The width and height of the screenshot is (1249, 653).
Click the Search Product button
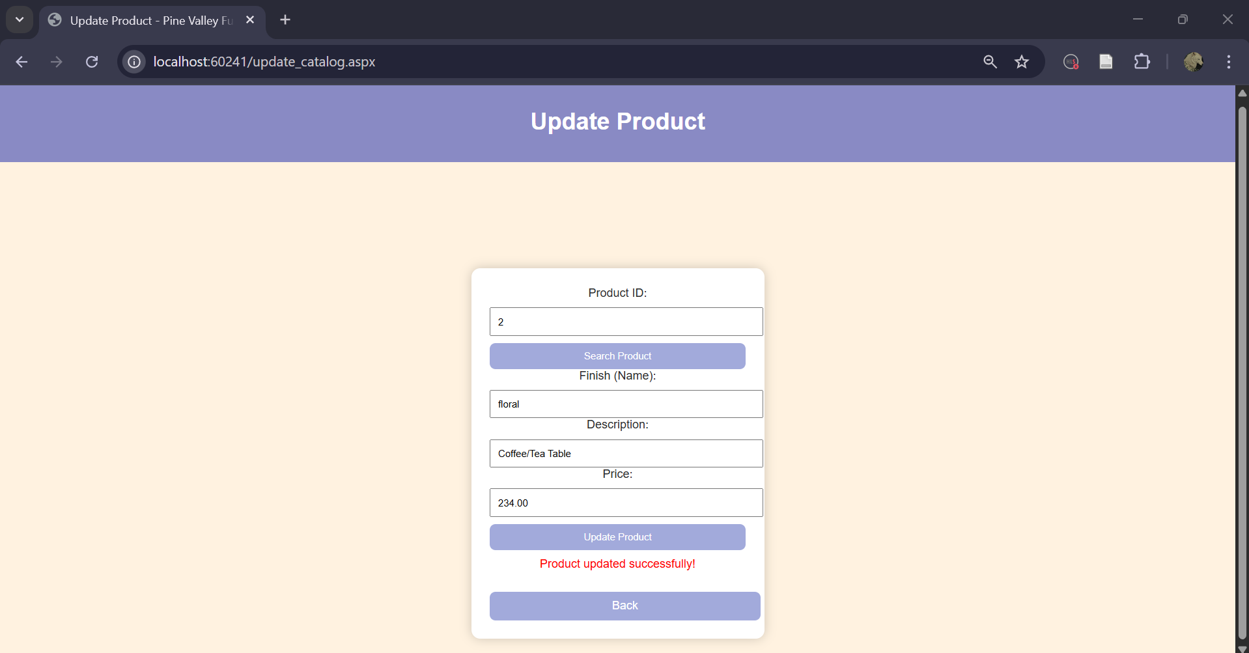[x=617, y=356]
